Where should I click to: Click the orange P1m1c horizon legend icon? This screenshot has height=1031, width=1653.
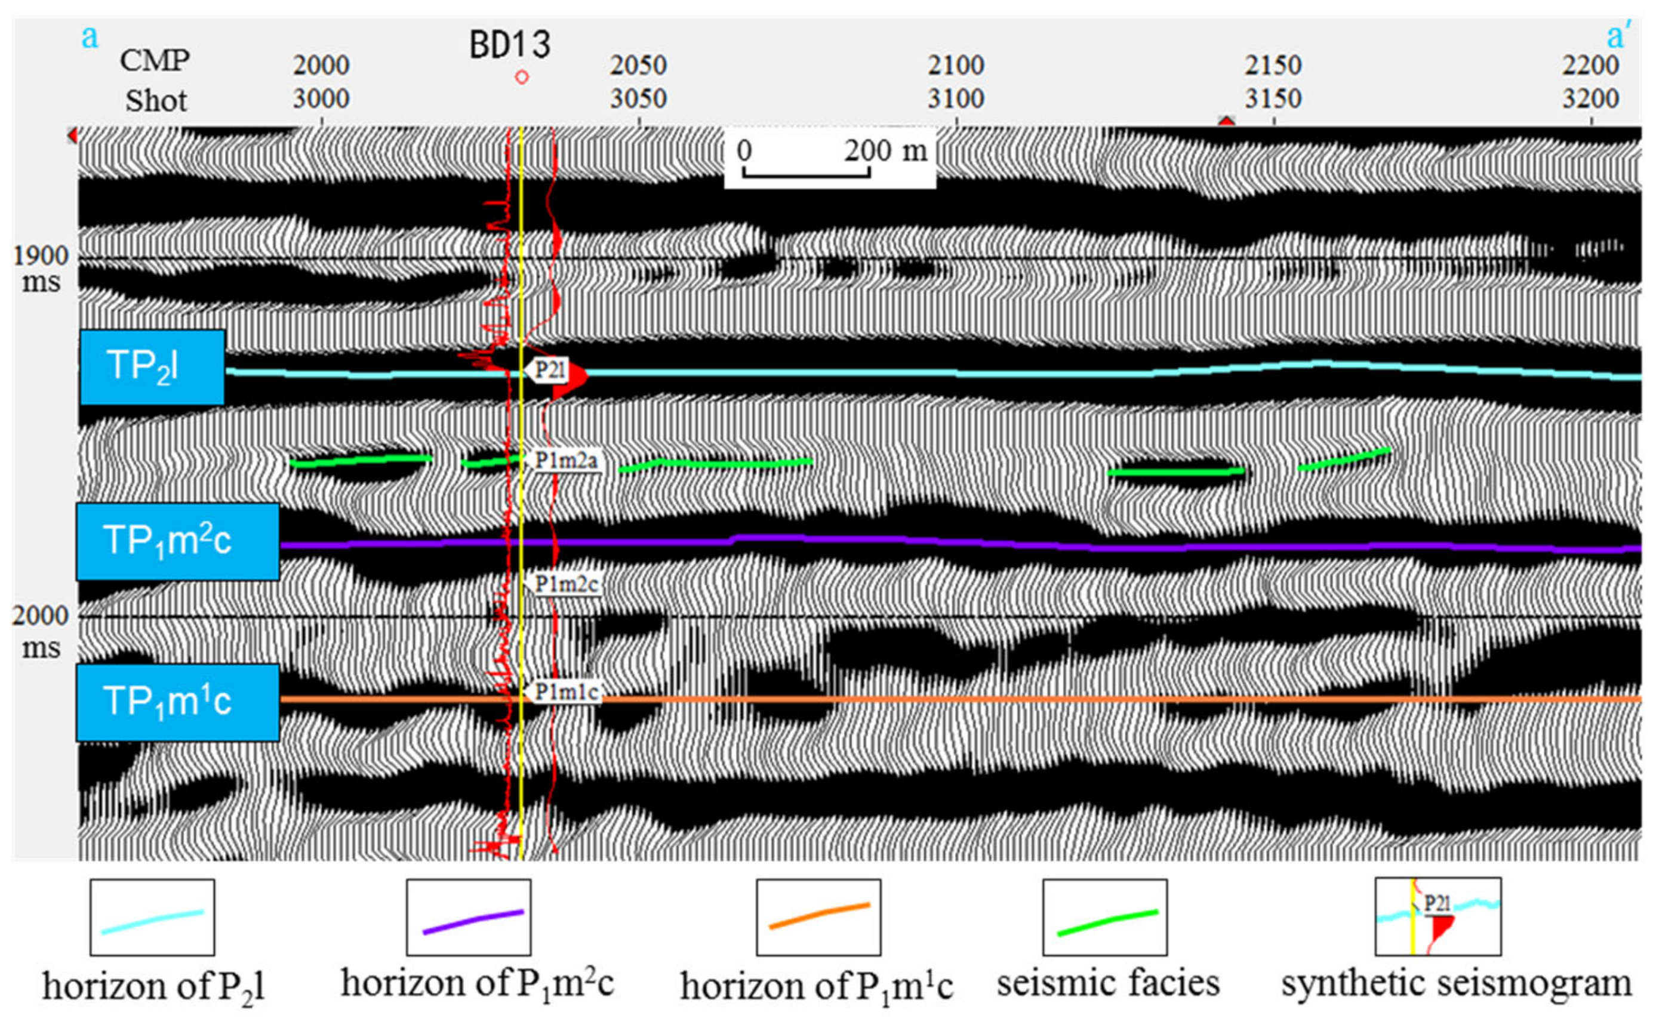(x=818, y=916)
